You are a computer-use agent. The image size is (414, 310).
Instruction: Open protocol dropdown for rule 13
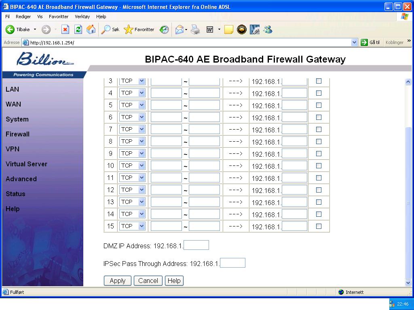(132, 202)
